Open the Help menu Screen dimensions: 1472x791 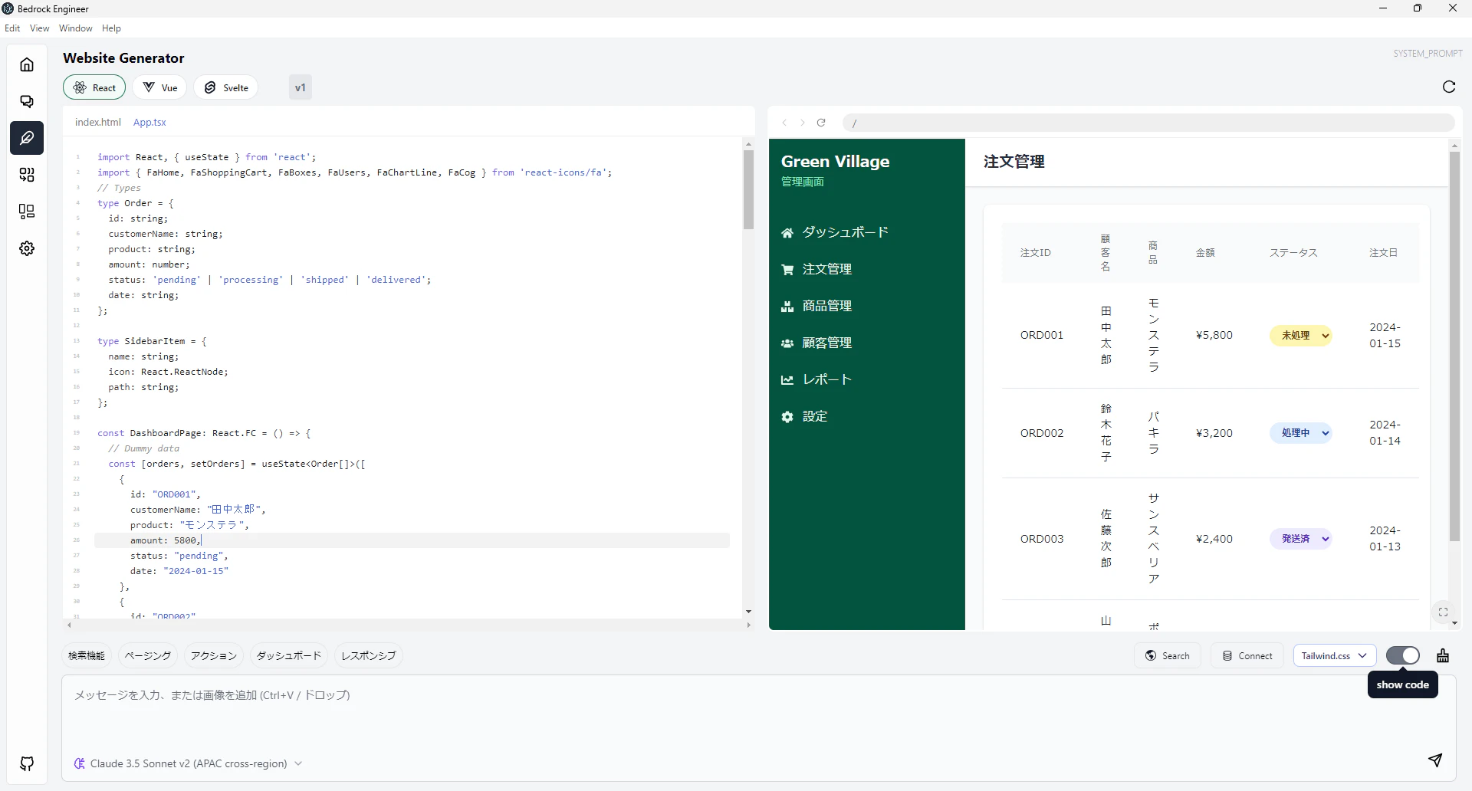pyautogui.click(x=111, y=28)
